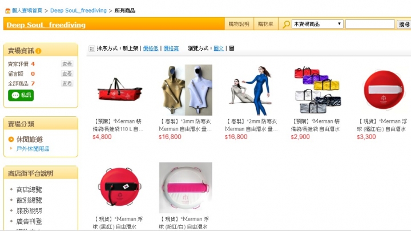
Task: Open the green 私訊 chat button
Action: (x=21, y=95)
